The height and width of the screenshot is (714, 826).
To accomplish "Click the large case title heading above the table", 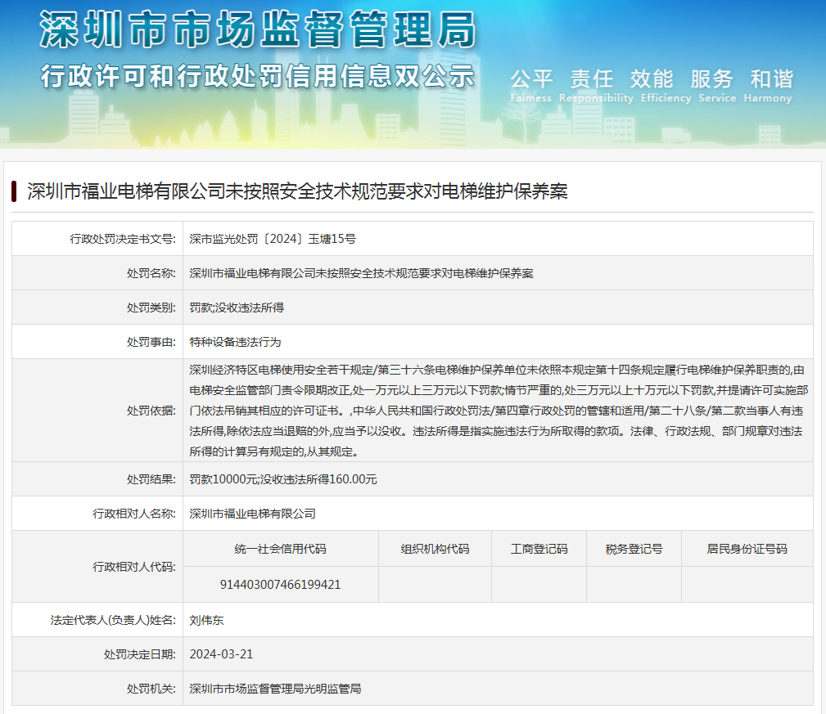I will 298,191.
